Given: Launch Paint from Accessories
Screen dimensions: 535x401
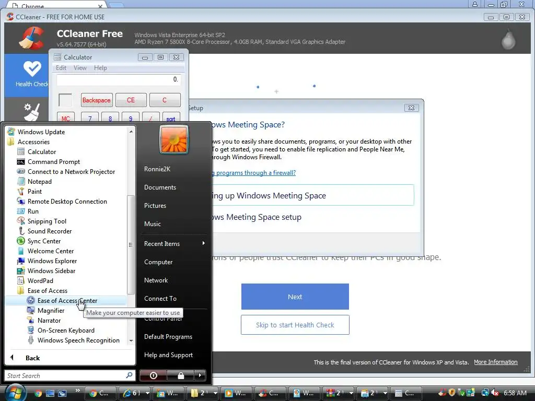Looking at the screenshot, I should coord(34,191).
